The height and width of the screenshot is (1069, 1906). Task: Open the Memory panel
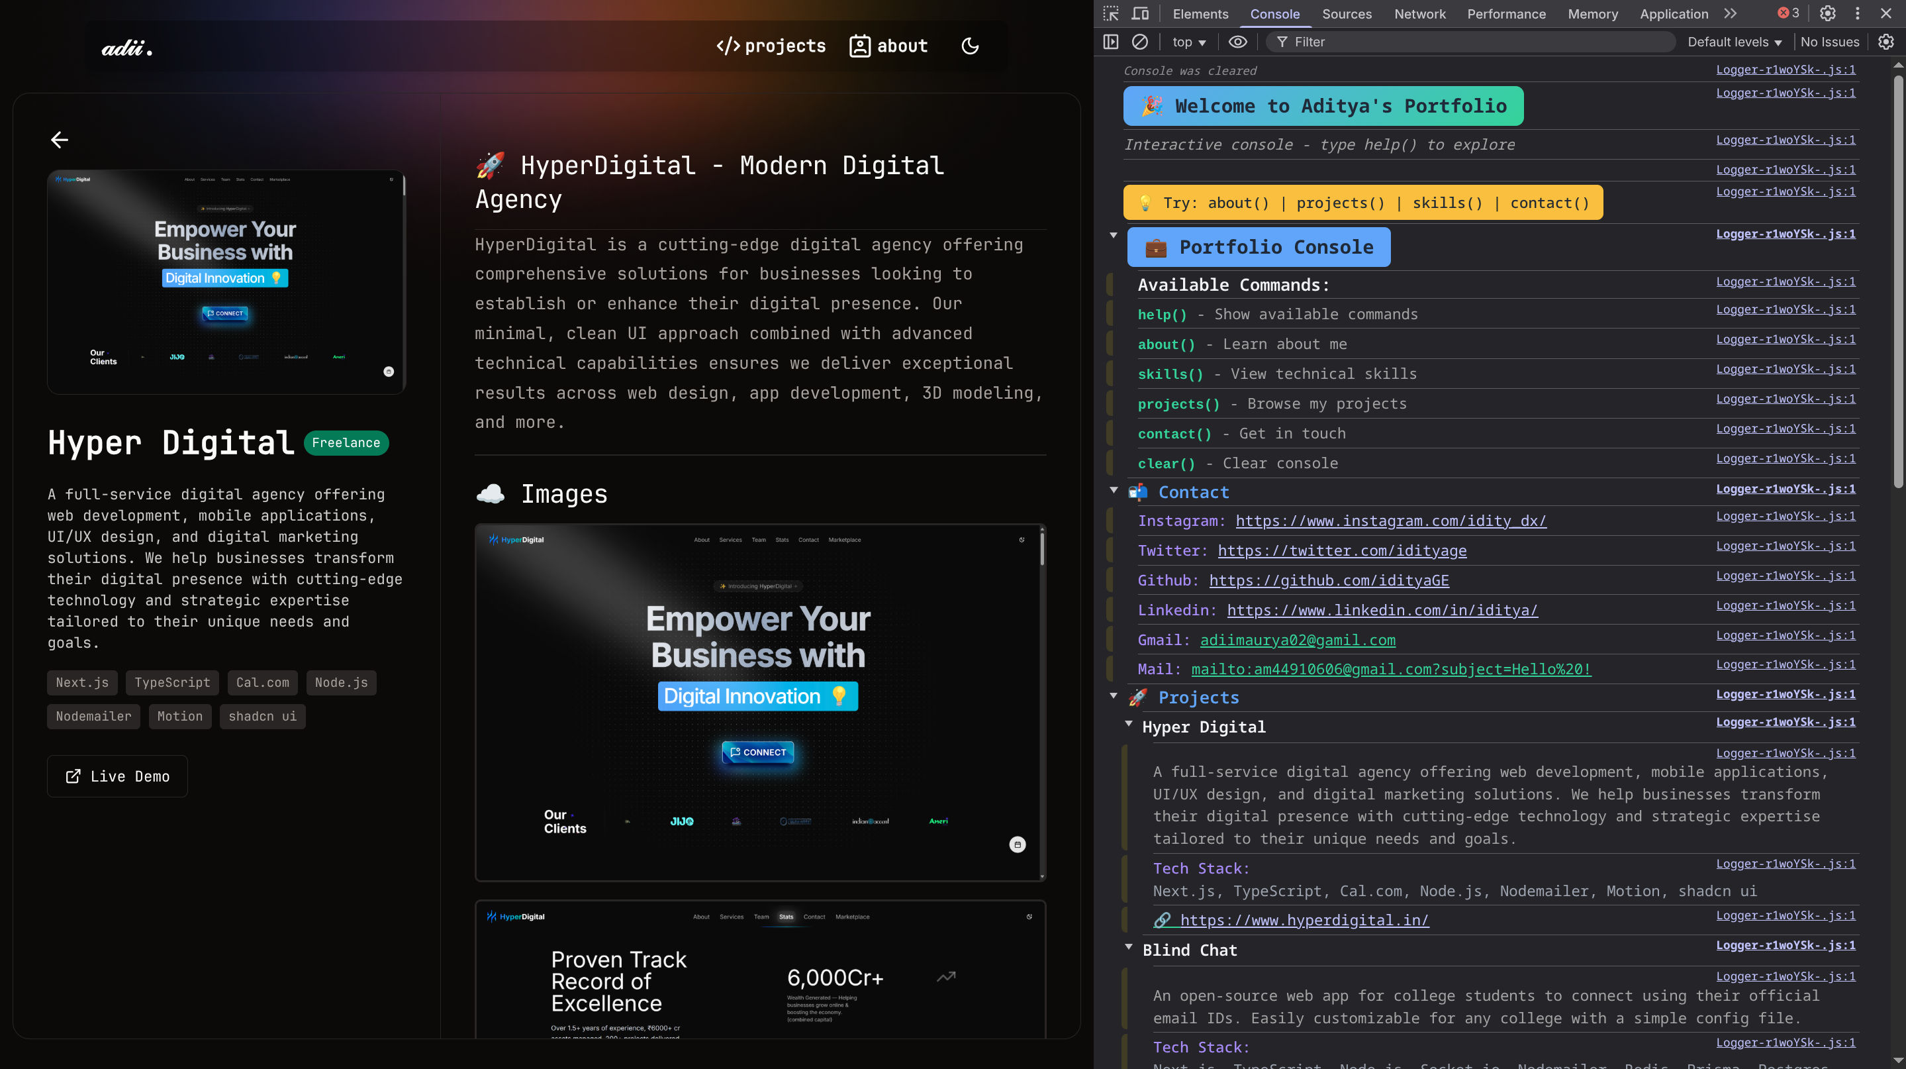pos(1592,13)
